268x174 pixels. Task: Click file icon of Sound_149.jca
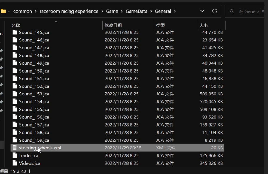click(x=15, y=63)
